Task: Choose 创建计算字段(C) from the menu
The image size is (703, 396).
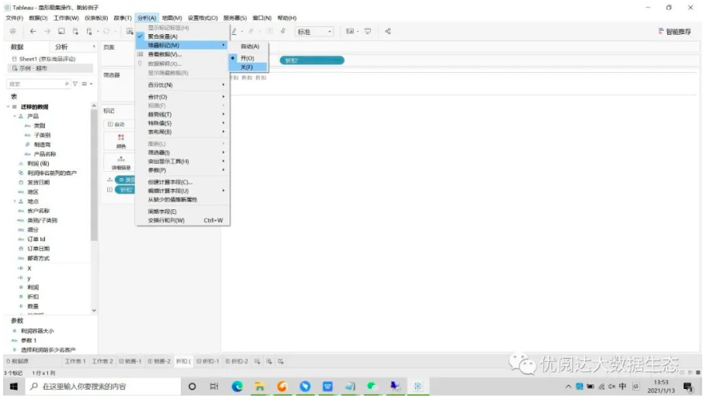Action: [170, 182]
